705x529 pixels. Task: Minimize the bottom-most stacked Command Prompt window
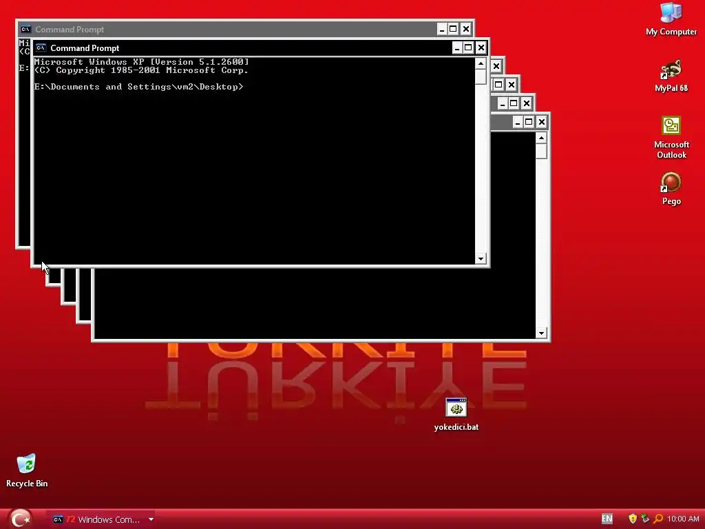(518, 122)
